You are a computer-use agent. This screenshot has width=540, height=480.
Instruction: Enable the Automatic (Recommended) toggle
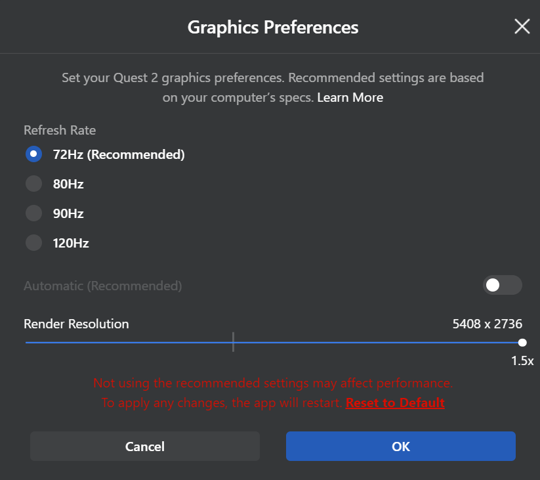502,285
